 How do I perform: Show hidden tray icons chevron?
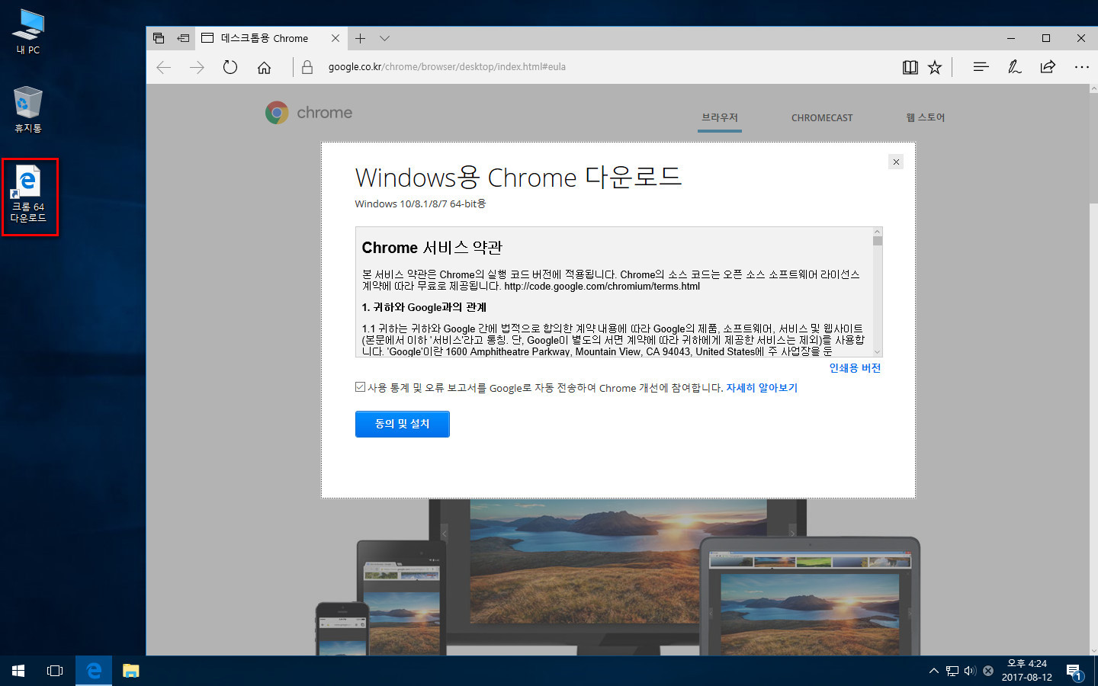click(934, 671)
